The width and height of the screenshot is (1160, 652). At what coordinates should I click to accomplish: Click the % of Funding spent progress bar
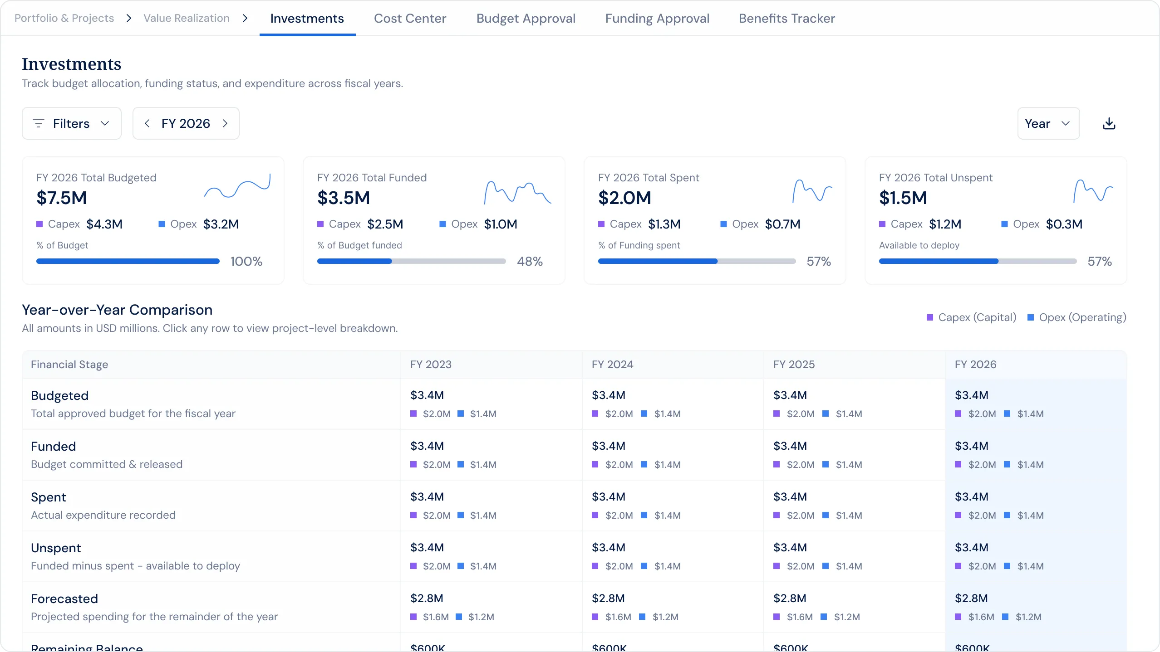click(x=697, y=261)
